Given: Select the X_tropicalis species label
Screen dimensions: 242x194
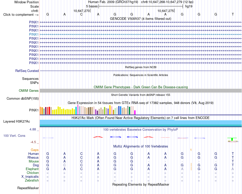Looking at the screenshot, I should [x=30, y=177].
